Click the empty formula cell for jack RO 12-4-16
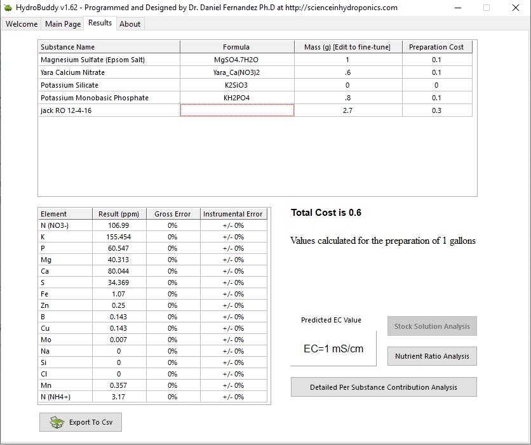 [x=237, y=110]
